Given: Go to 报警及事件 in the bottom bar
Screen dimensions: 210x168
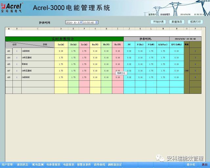Looking at the screenshot, I should click(84, 164).
